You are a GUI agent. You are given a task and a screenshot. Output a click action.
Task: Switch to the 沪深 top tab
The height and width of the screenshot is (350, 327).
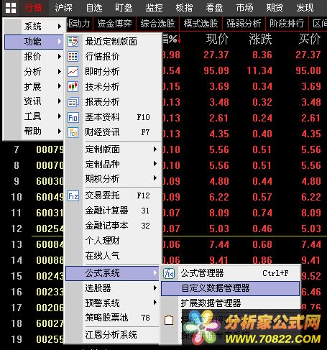coord(63,8)
